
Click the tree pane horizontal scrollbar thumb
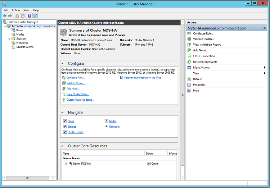click(27, 178)
